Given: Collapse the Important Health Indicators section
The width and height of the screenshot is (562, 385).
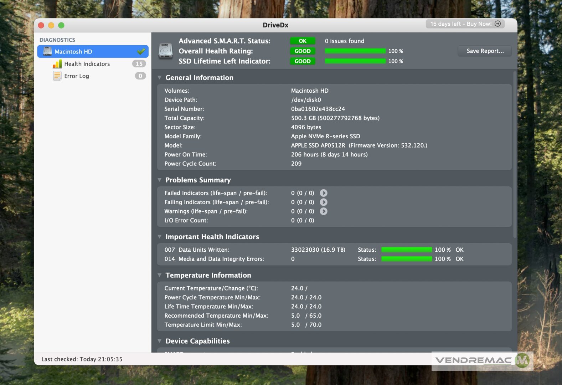Looking at the screenshot, I should 160,237.
